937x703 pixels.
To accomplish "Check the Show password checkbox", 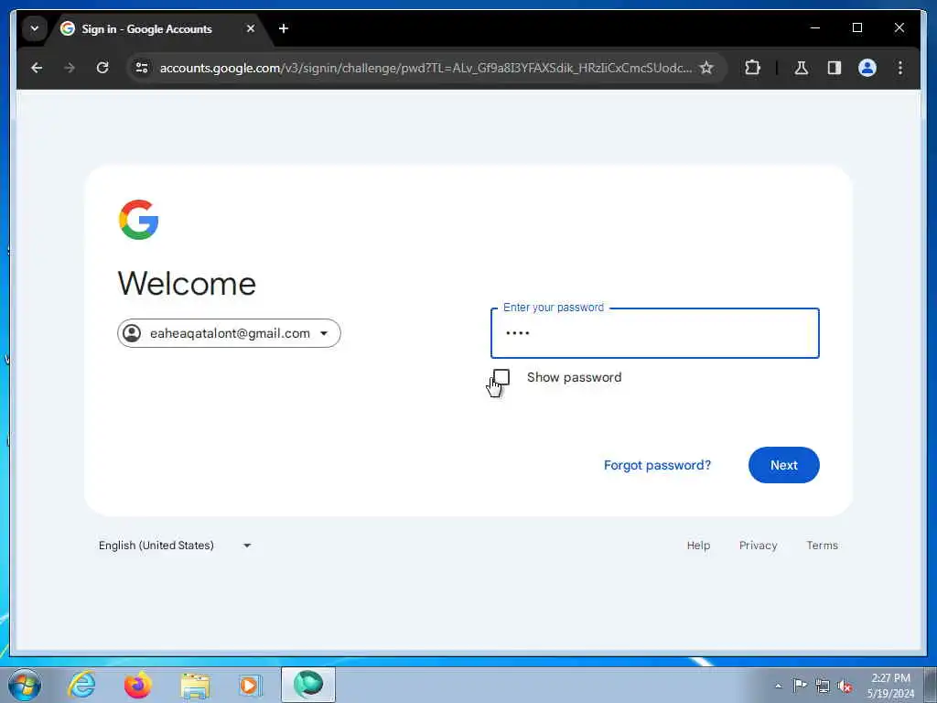I will pyautogui.click(x=501, y=377).
